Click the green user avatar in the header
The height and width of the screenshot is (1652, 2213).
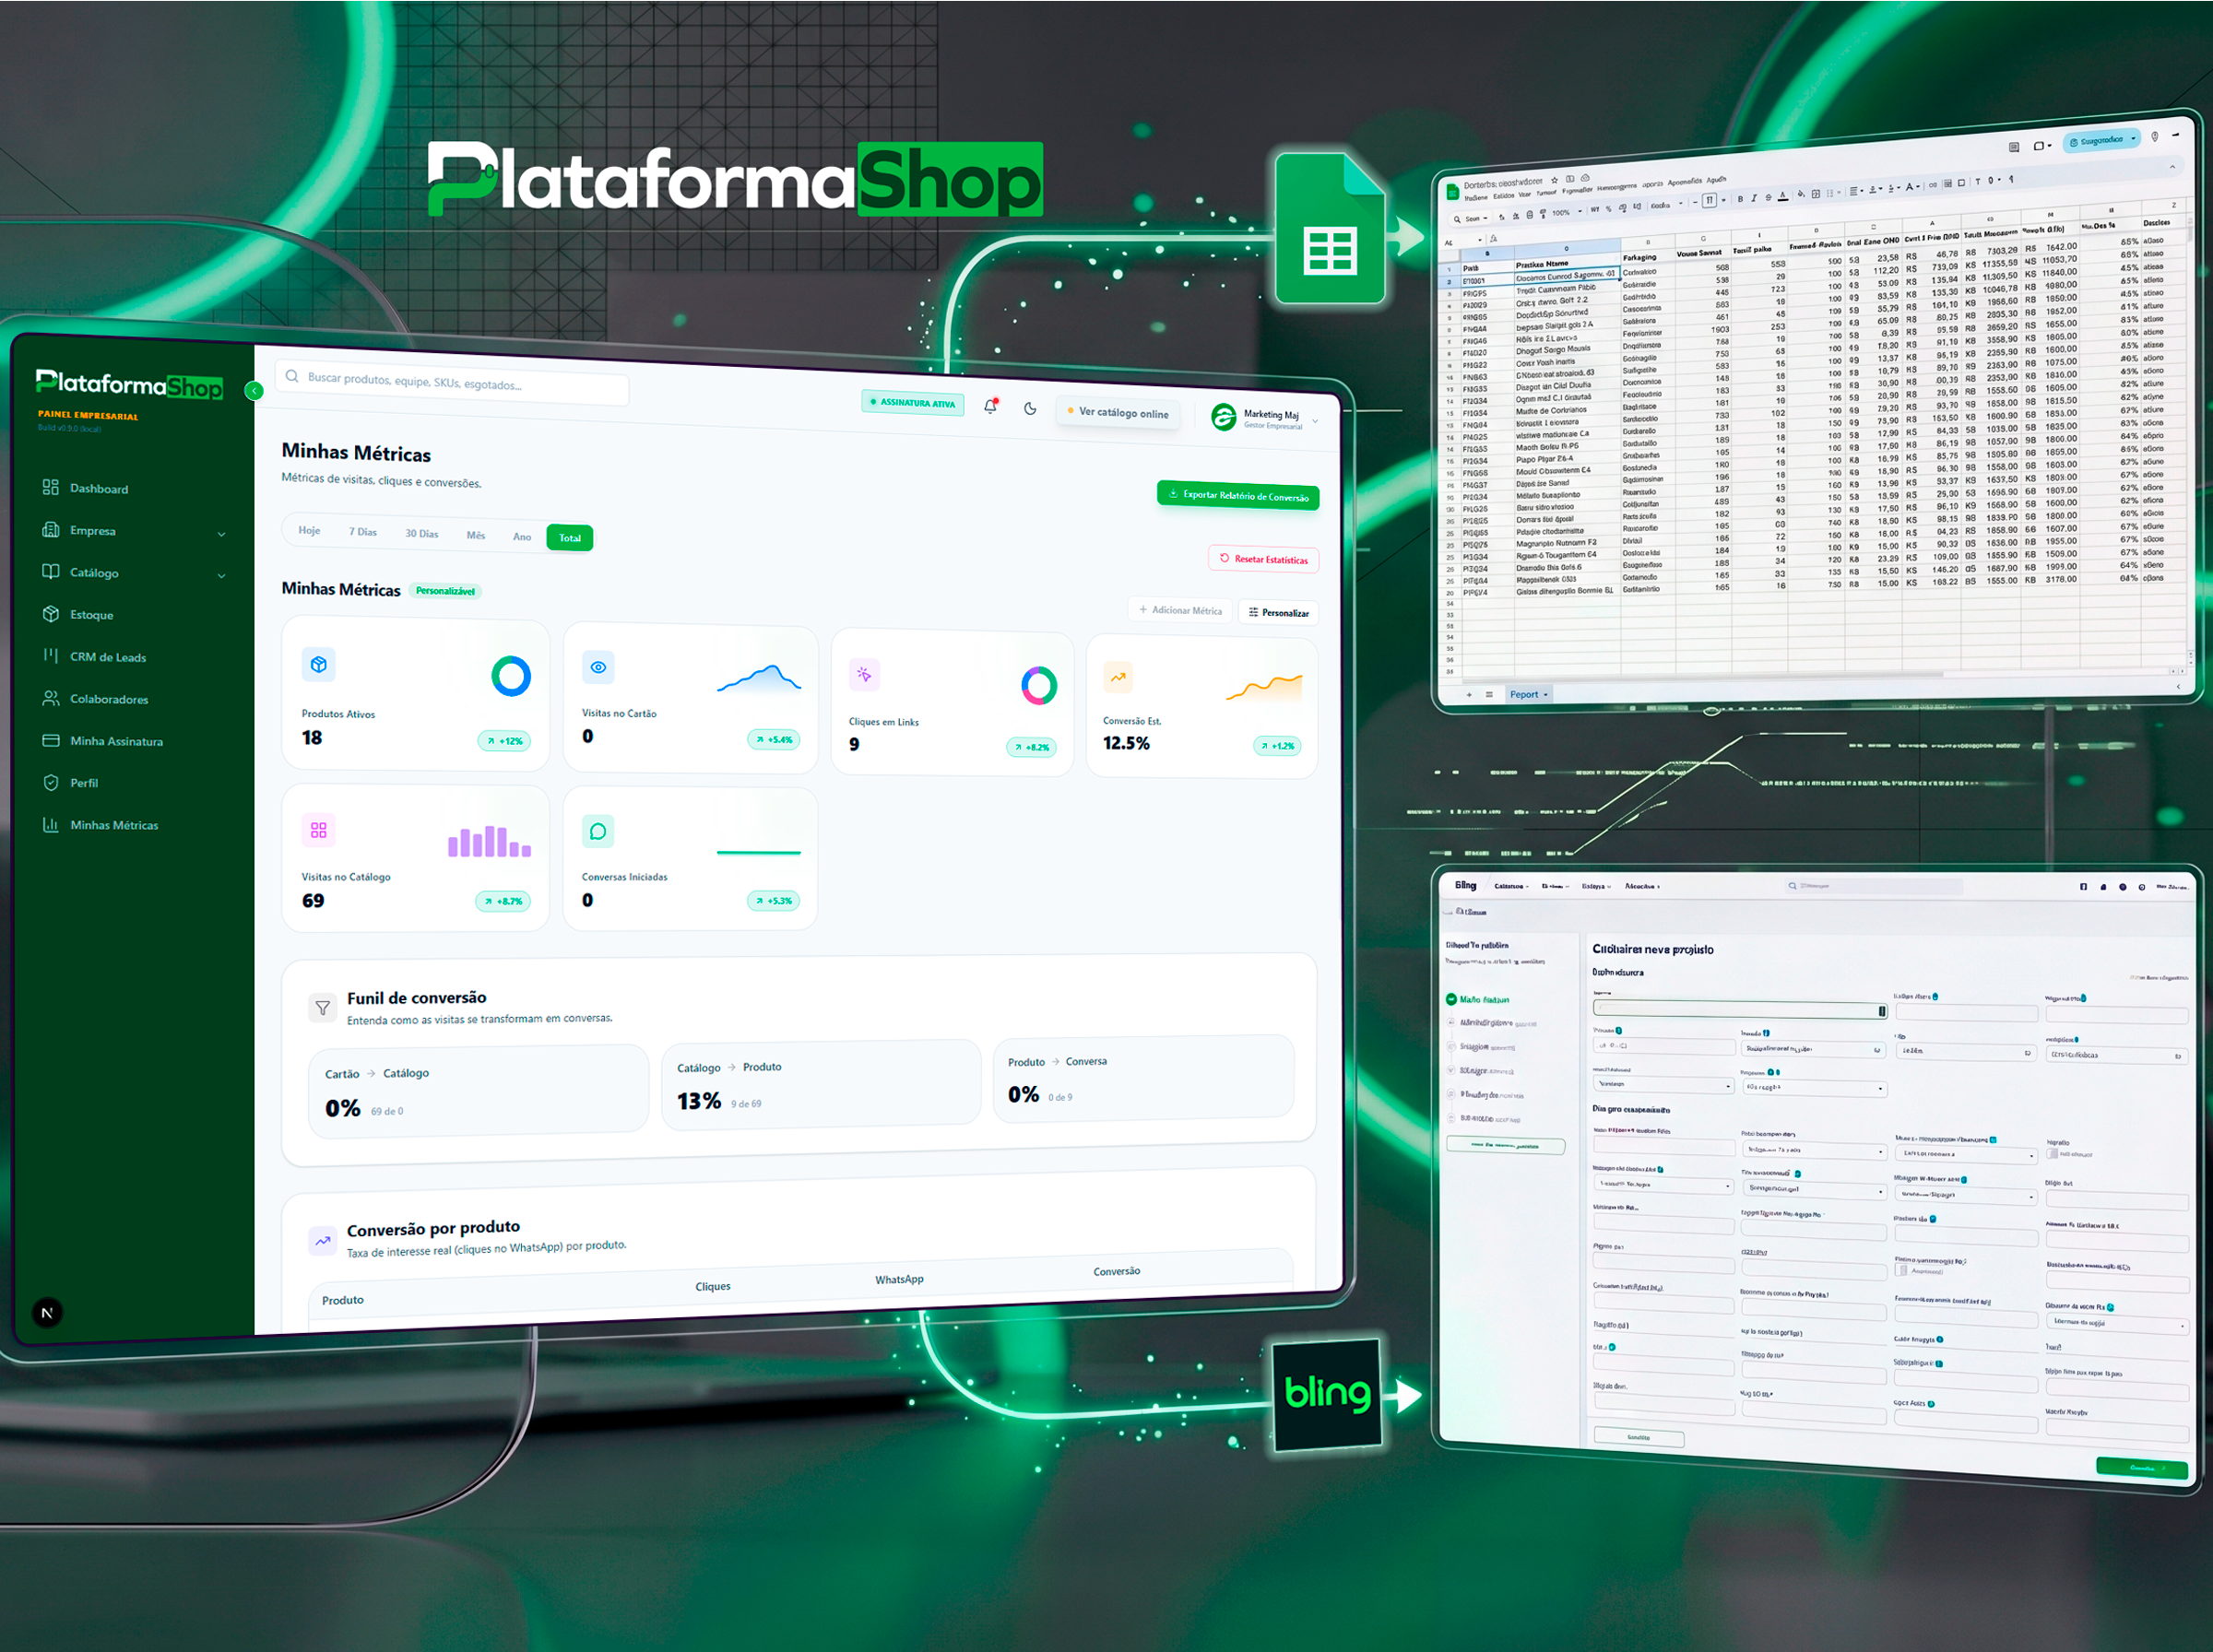(x=1223, y=417)
